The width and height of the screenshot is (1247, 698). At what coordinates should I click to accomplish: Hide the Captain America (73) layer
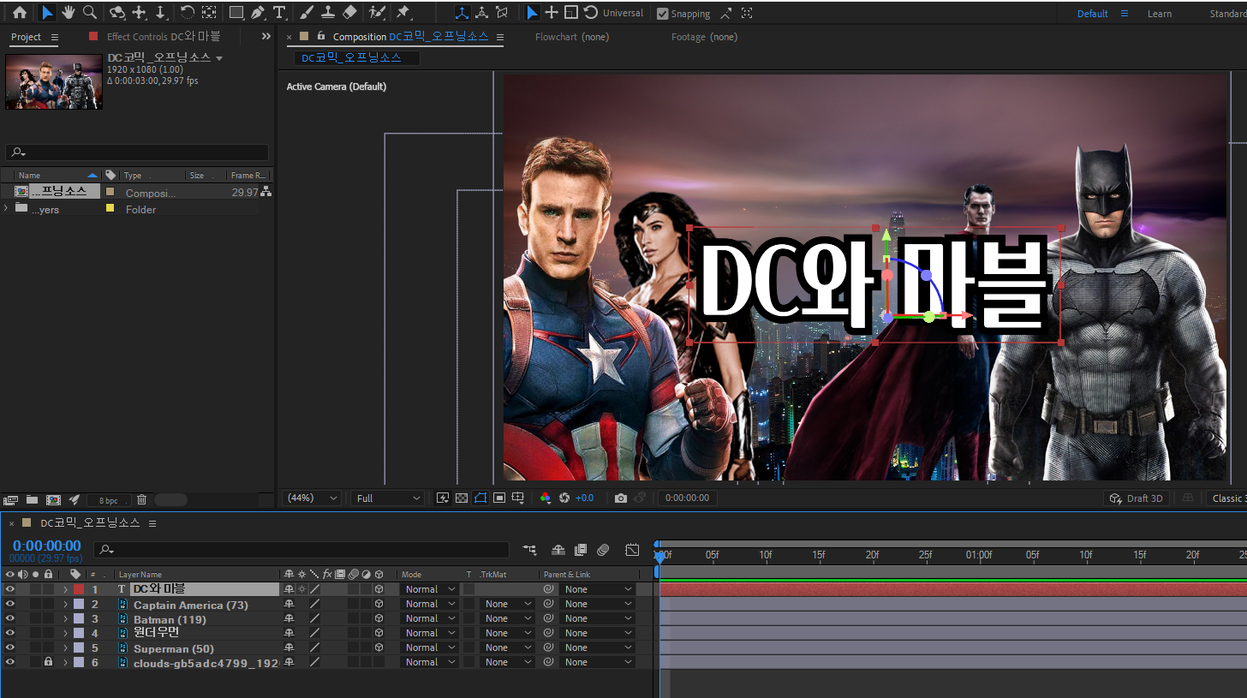(10, 604)
